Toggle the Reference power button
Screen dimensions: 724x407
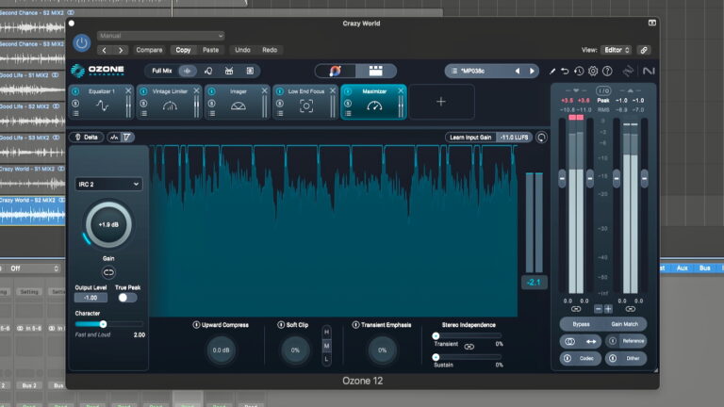tap(613, 341)
